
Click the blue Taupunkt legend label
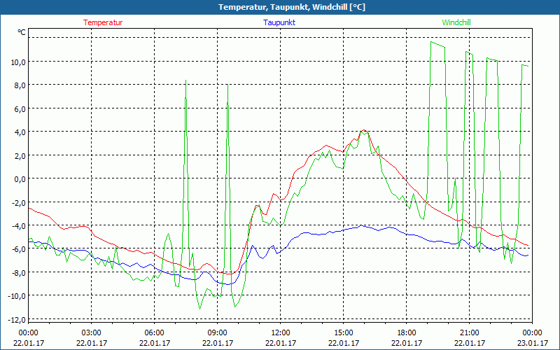(279, 22)
